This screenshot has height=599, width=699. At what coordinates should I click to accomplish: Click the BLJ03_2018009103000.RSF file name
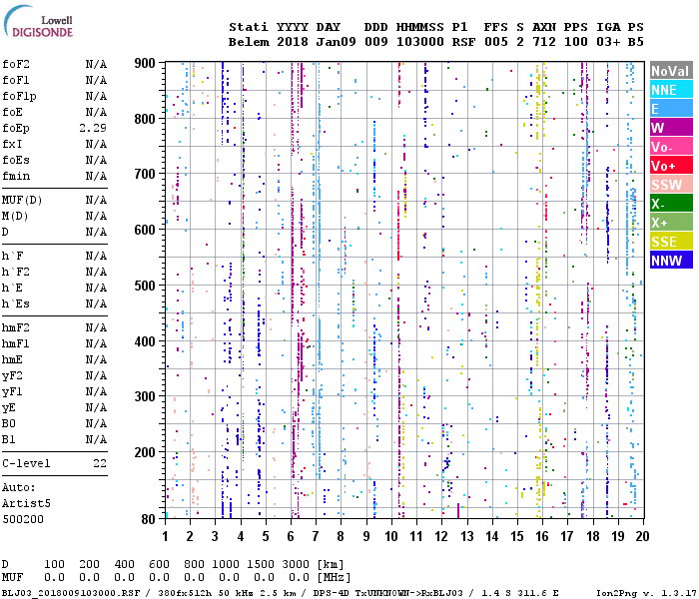pos(71,593)
